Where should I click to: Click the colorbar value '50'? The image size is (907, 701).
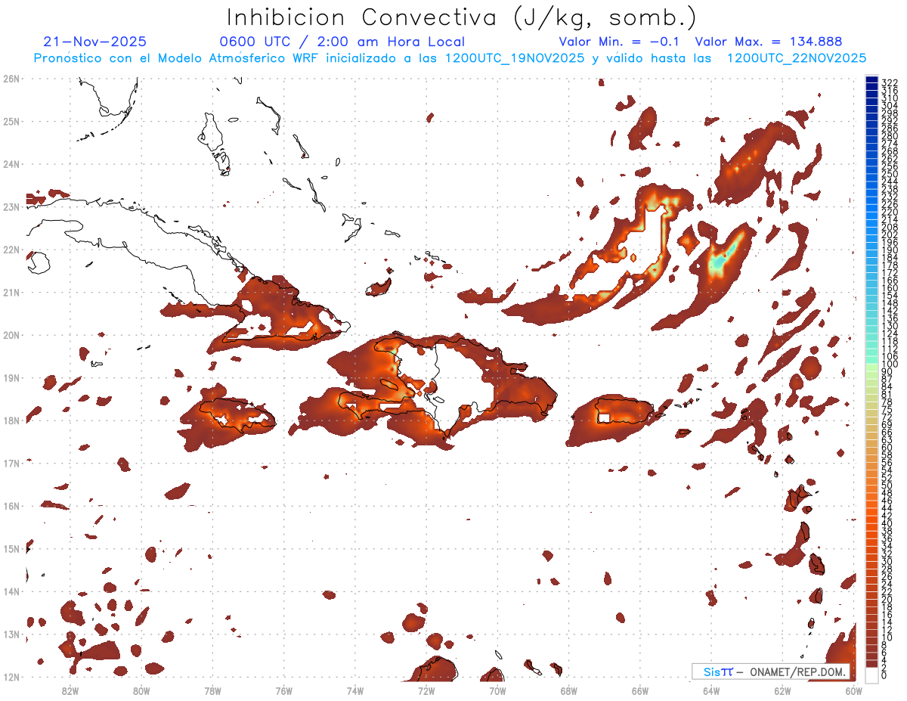(x=887, y=485)
